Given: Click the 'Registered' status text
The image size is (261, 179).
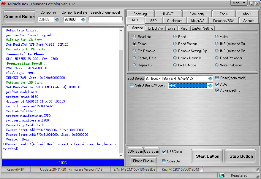Looking at the screenshot, I should point(239,175).
